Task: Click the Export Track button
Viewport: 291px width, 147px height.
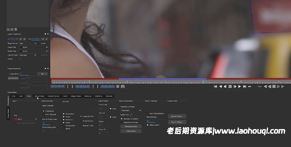Action: 177,117
